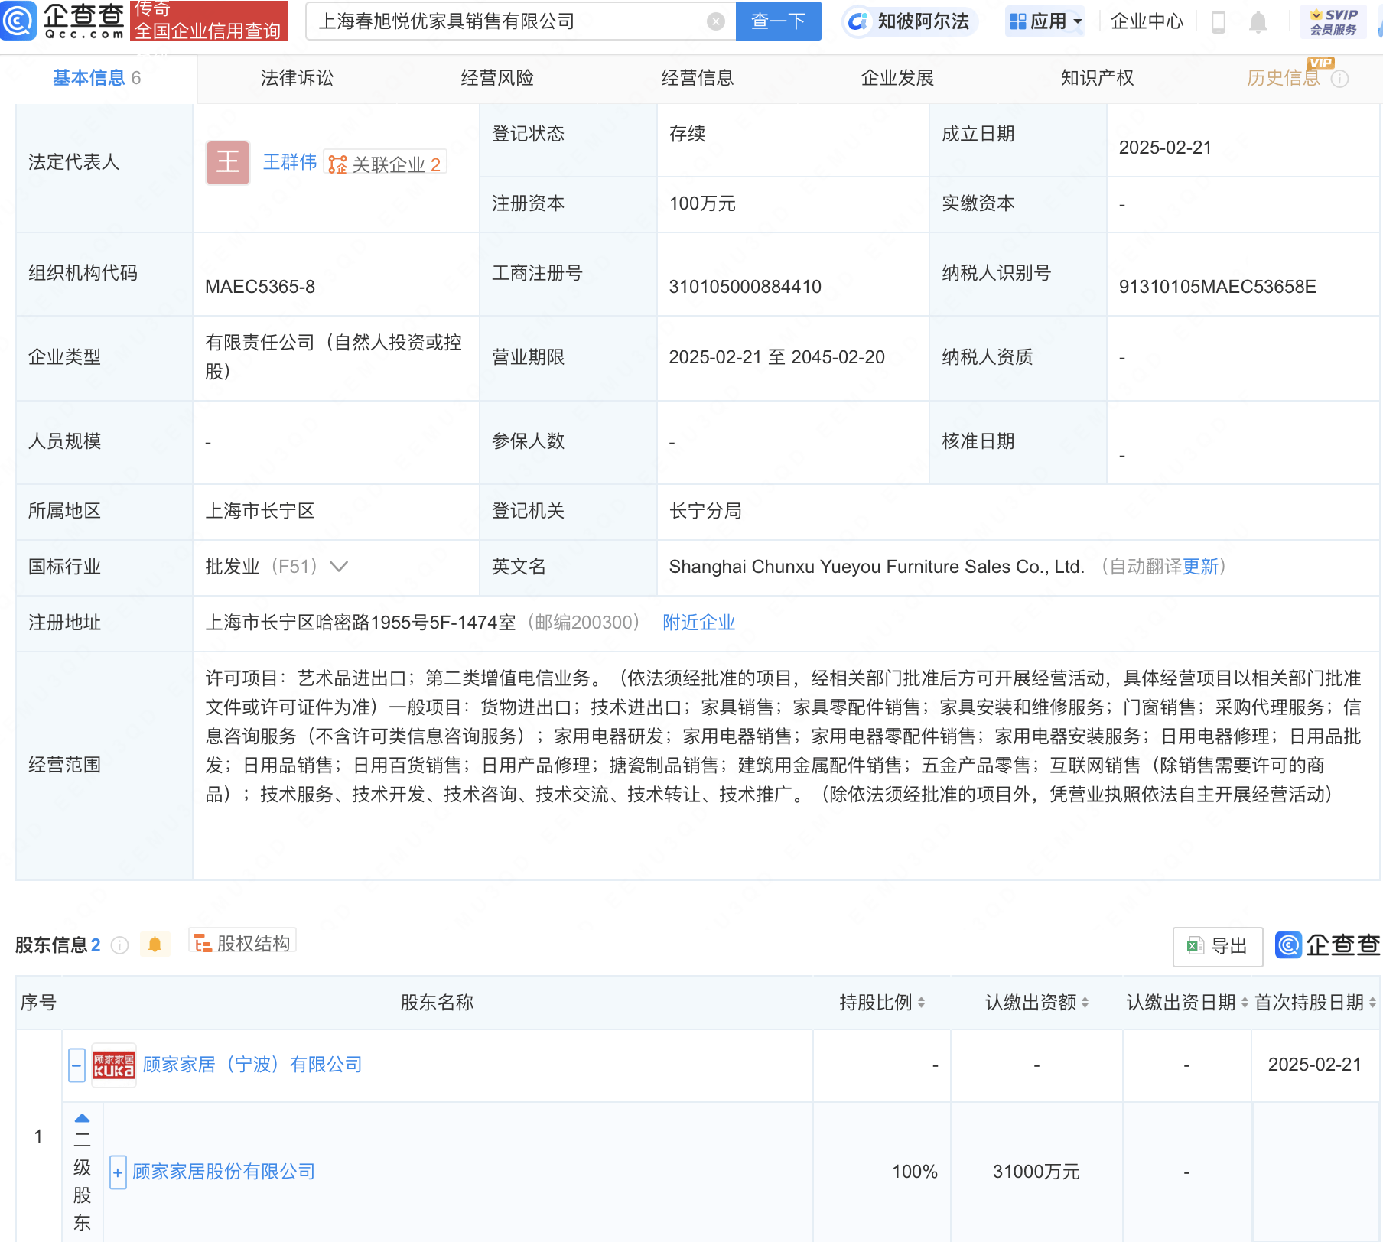
Task: Click KUKA company logo thumbnail
Action: click(x=114, y=1065)
